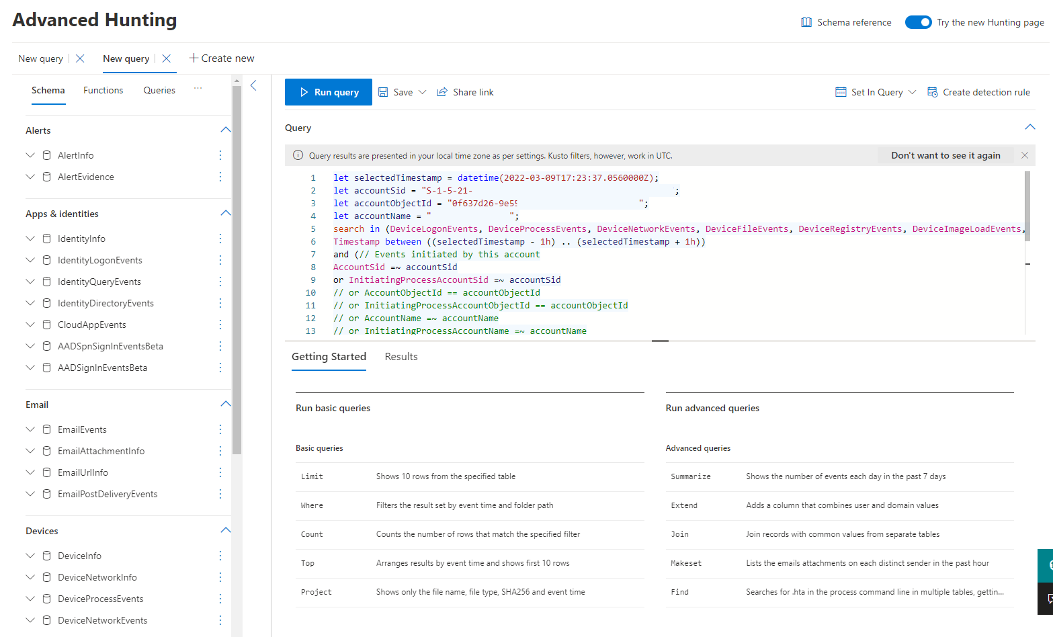1053x637 pixels.
Task: Toggle the Try the new Hunting page switch
Action: click(918, 22)
